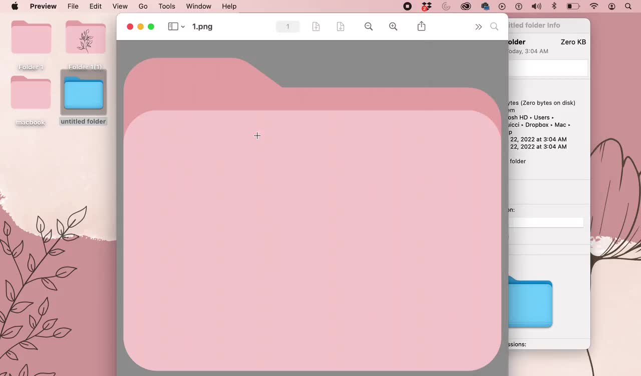This screenshot has width=641, height=376.
Task: Toggle the sidebar view in Preview
Action: click(172, 26)
